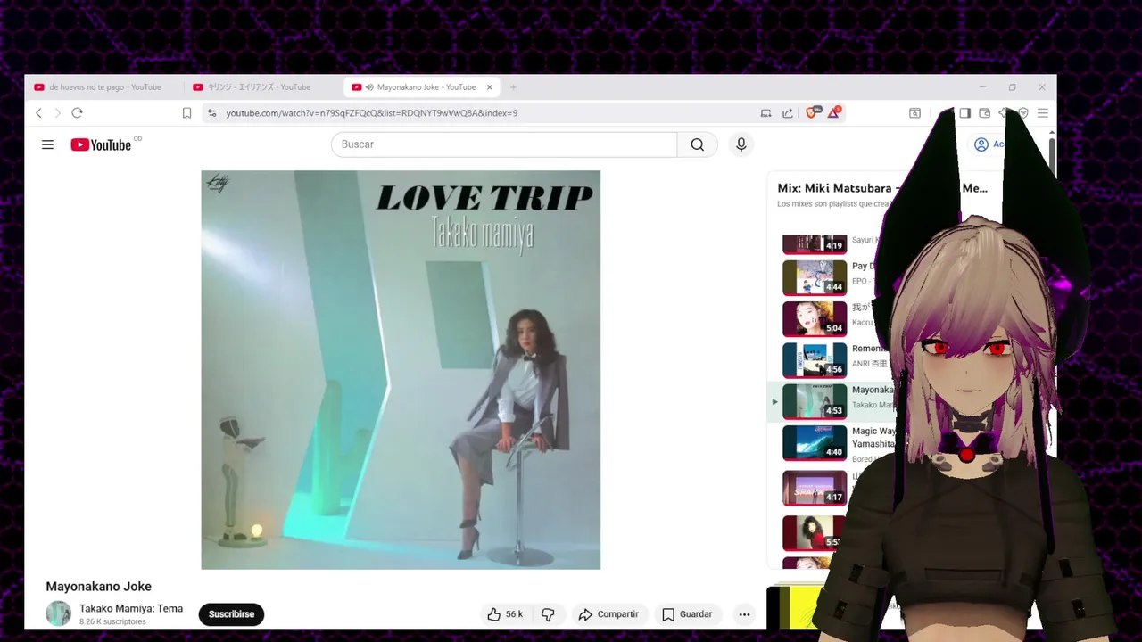
Task: Play the 4:19 playlist video thumbnail
Action: (x=815, y=243)
